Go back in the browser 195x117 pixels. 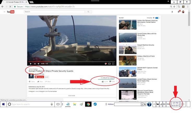[3, 7]
